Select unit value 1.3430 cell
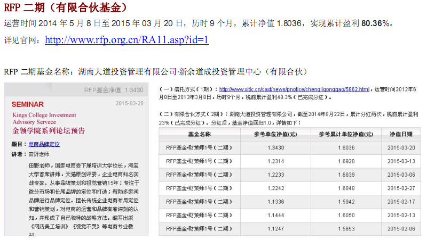Screen dimensions: 427x240 [x=275, y=148]
